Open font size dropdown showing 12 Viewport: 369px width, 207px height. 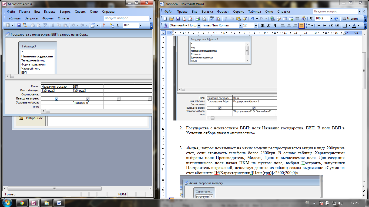click(256, 26)
